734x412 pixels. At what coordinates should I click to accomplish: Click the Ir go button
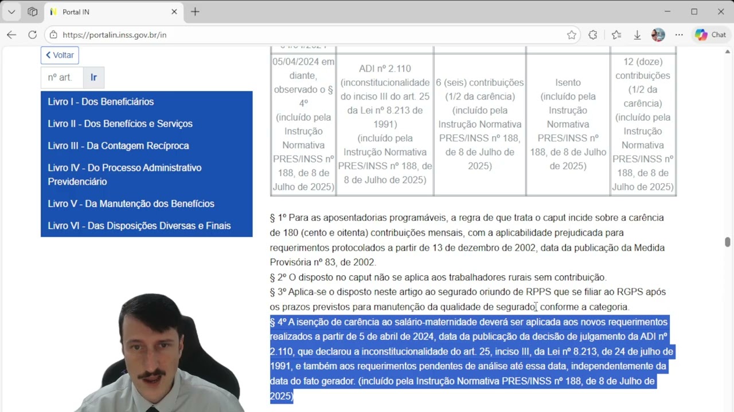pyautogui.click(x=93, y=77)
